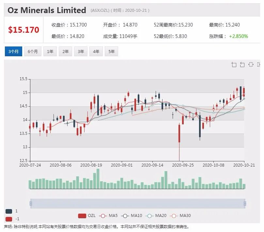Click the left data zoom handle
This screenshot has height=232, width=264.
(x=31, y=203)
